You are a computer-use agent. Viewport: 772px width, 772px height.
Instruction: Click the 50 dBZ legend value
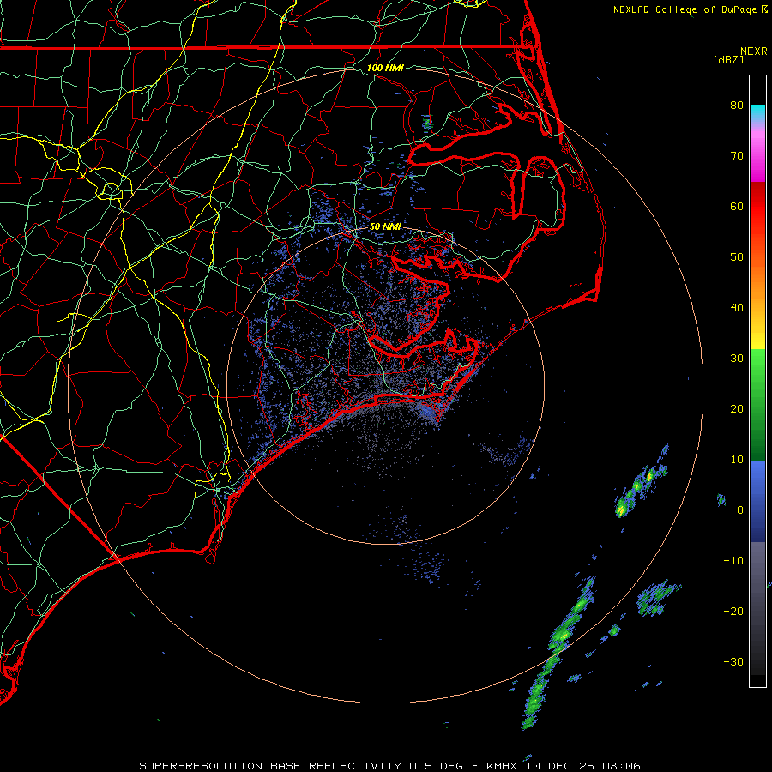click(737, 257)
